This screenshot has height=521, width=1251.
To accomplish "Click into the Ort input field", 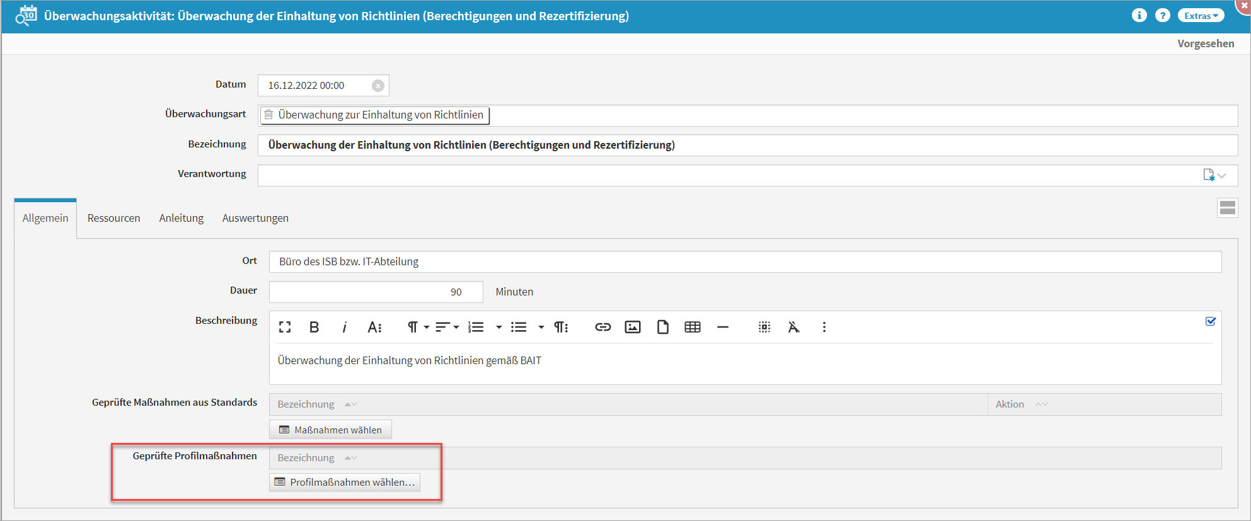I will (x=744, y=261).
